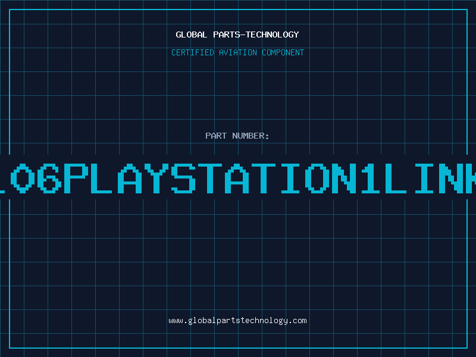Click the letters LIN near part number end
The width and height of the screenshot is (476, 357).
(424, 178)
